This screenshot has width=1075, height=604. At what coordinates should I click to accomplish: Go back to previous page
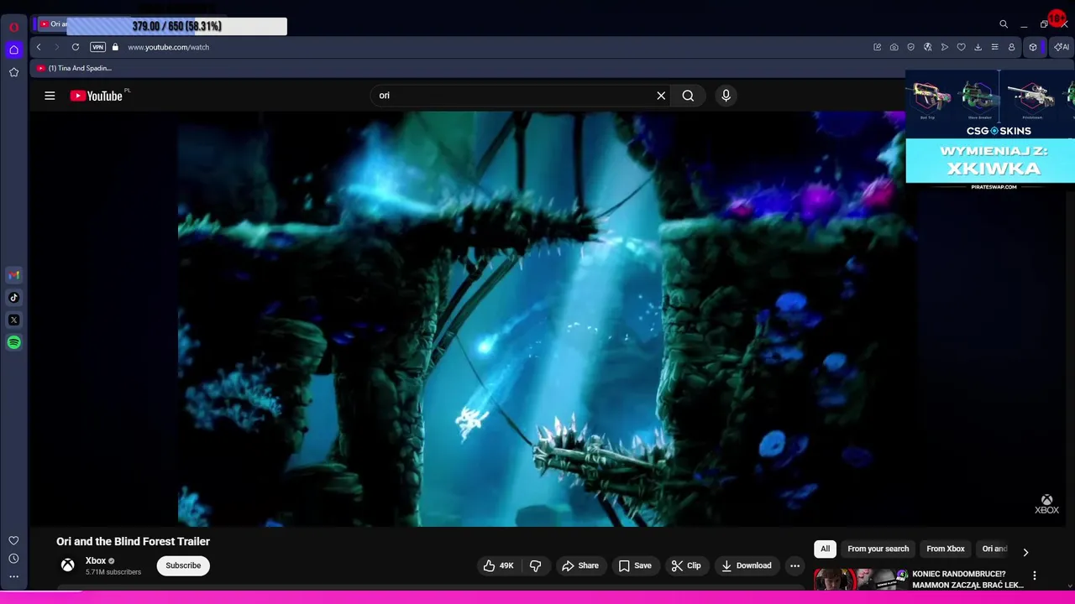click(x=39, y=47)
